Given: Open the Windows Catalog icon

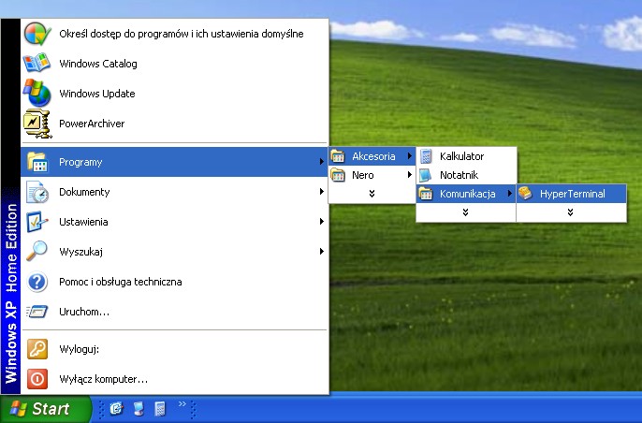Looking at the screenshot, I should (37, 64).
